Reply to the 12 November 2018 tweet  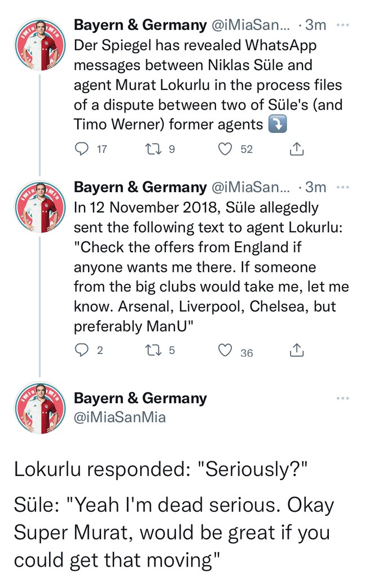tap(82, 351)
